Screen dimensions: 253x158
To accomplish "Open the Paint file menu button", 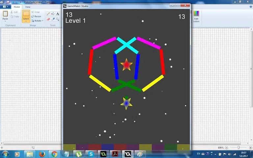I will tap(6, 7).
